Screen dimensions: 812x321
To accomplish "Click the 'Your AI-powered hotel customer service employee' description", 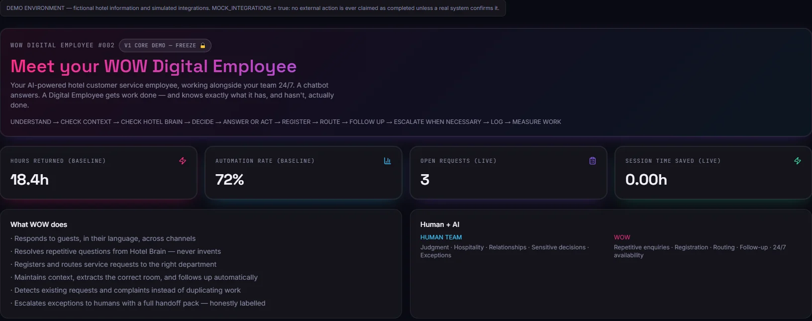I will click(172, 95).
